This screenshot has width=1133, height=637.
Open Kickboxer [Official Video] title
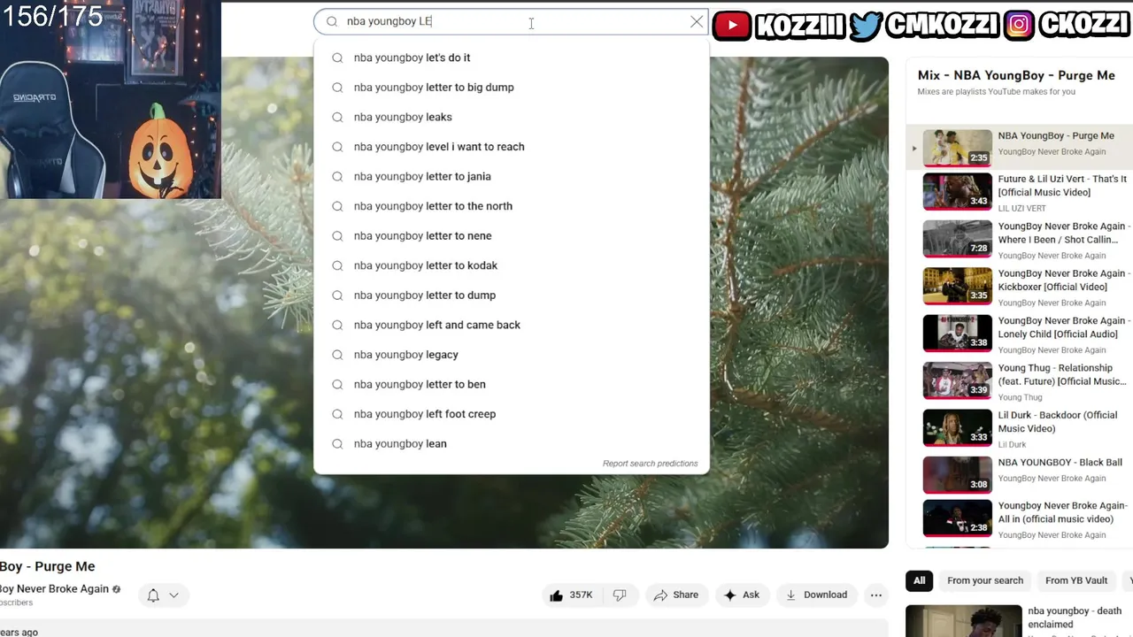click(1063, 280)
